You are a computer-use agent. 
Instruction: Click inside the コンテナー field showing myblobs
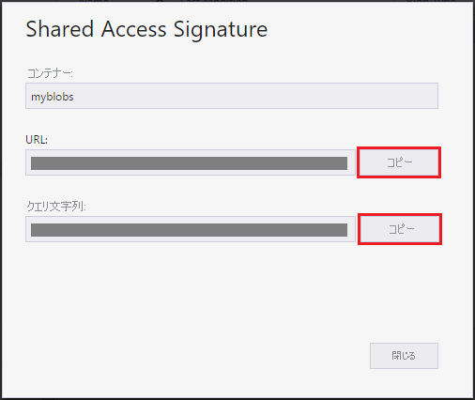(232, 96)
